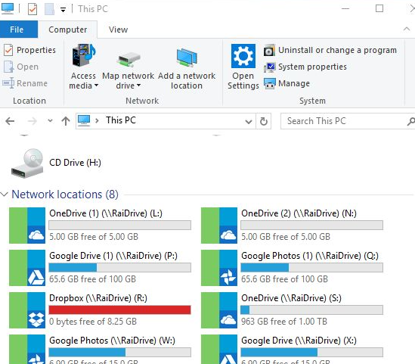Click Add a network location icon
This screenshot has height=364, width=415.
(187, 57)
